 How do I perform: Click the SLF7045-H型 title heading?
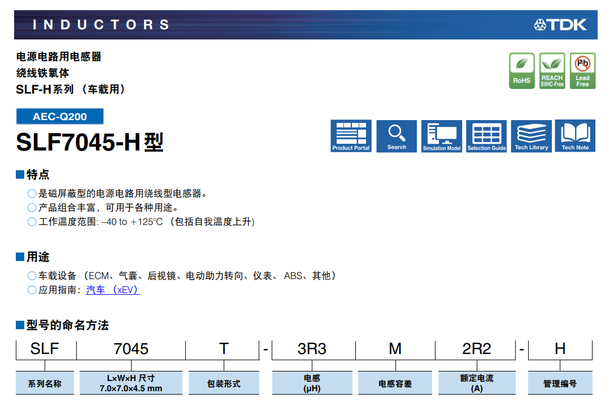pos(90,142)
